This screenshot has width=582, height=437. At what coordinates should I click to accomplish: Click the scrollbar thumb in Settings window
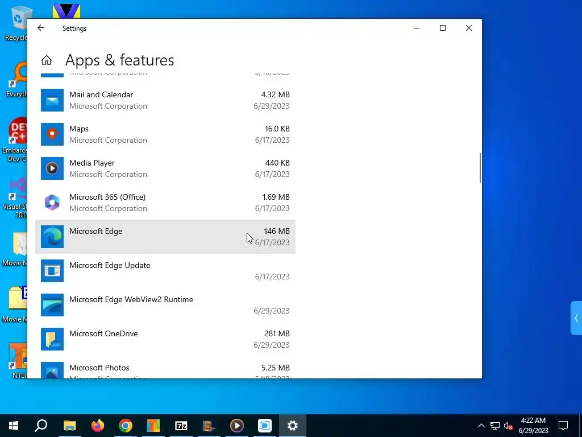(480, 168)
